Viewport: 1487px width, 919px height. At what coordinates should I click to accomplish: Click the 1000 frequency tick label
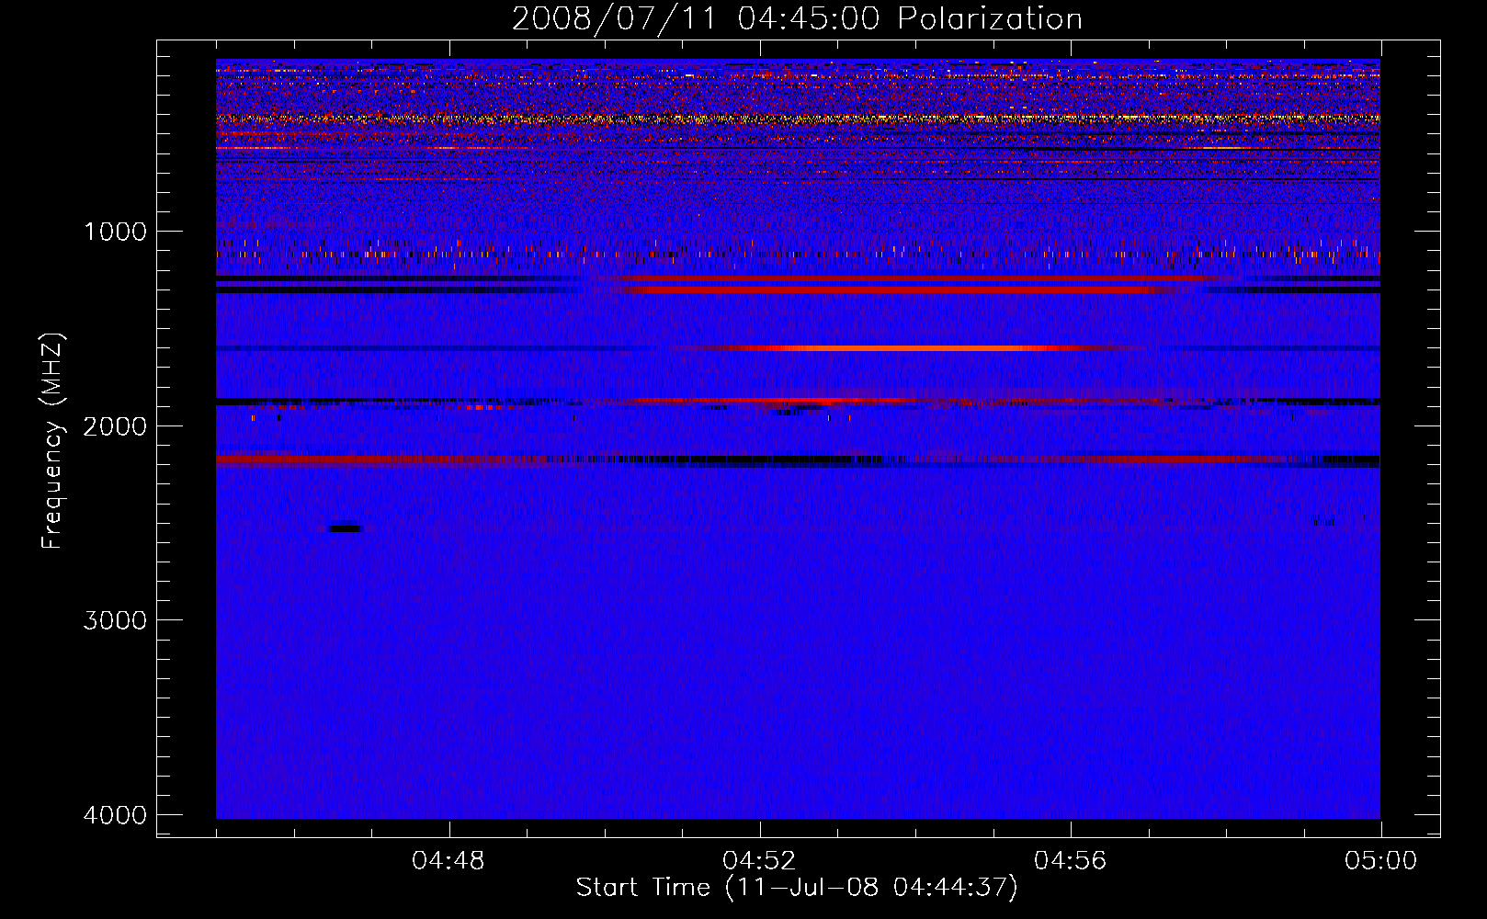[x=115, y=232]
